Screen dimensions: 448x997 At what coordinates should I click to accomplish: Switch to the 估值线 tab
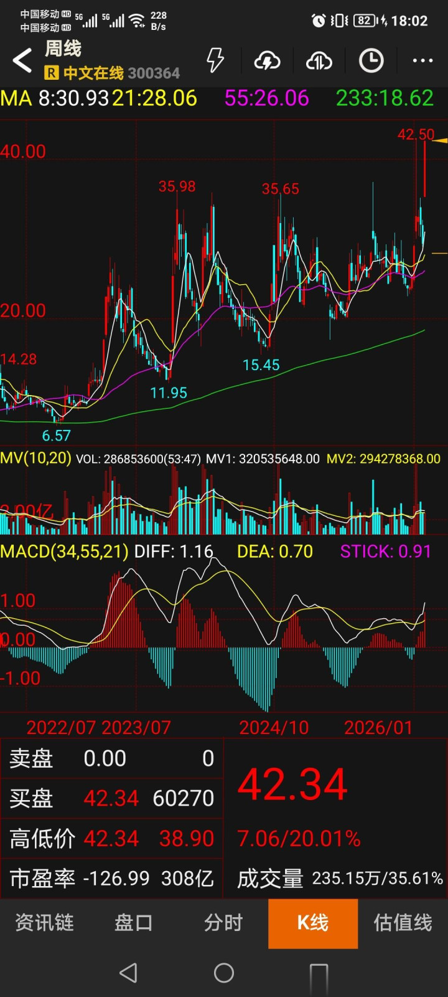click(403, 923)
